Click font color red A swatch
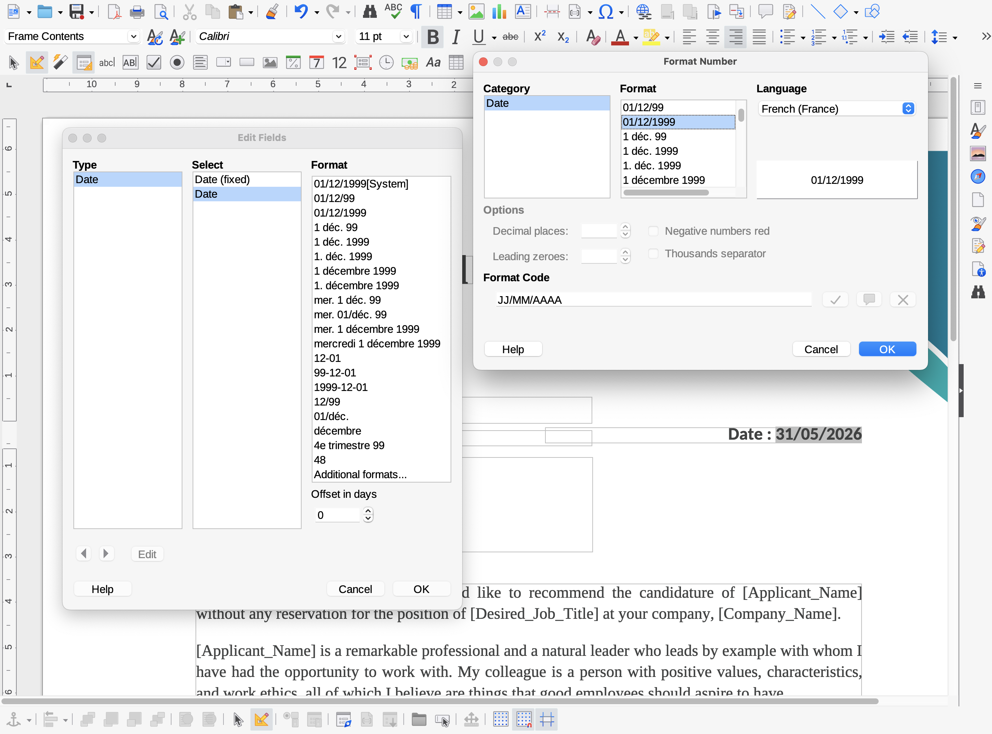Screen dimensions: 992x734 point(620,37)
